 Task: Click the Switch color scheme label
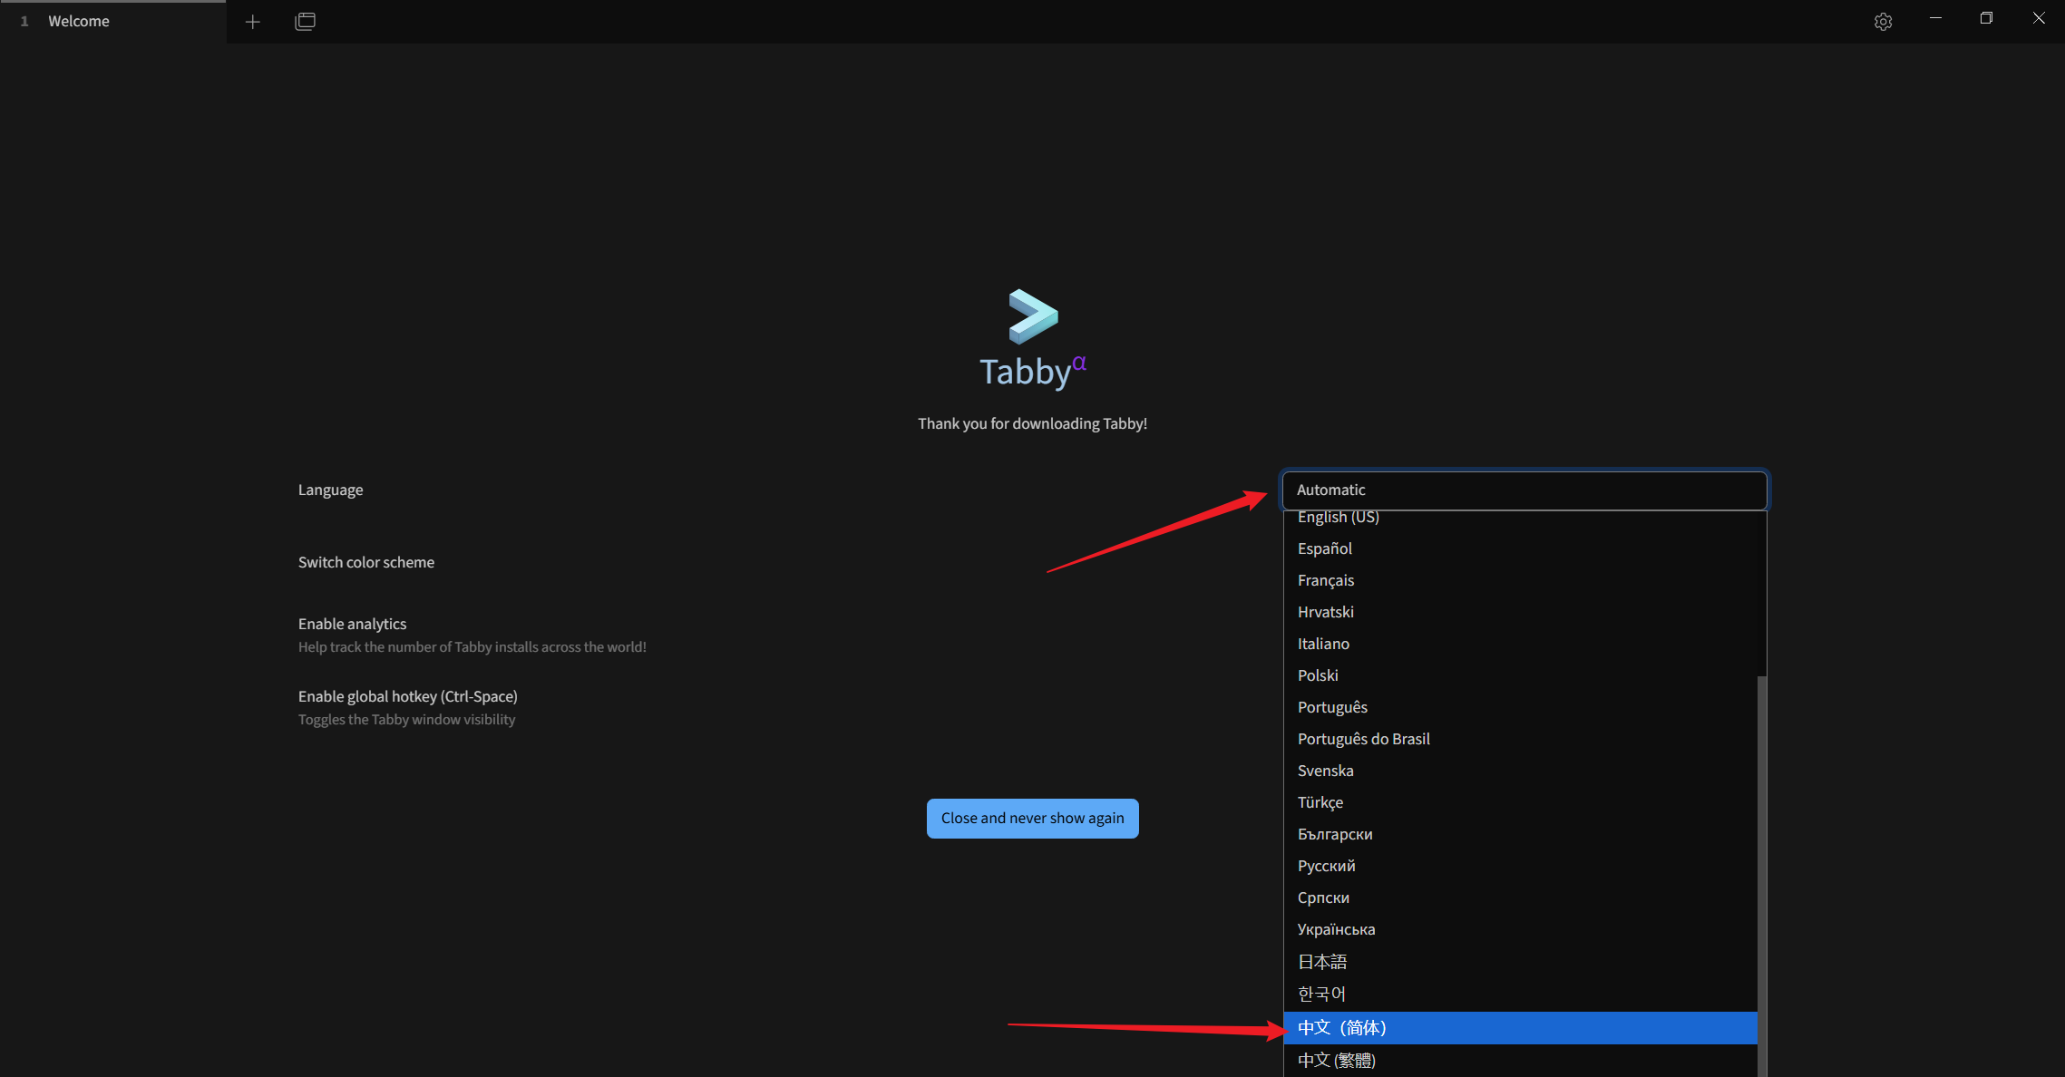click(x=366, y=562)
